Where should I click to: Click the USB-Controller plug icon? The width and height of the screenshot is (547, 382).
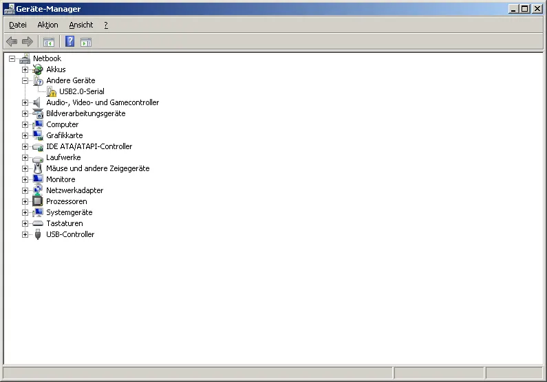coord(38,234)
